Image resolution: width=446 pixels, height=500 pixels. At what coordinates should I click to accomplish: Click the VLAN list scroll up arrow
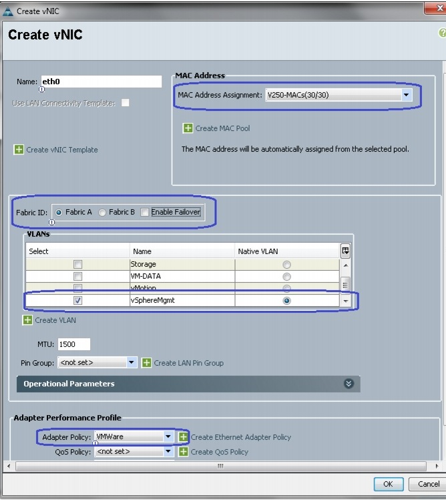pos(345,265)
